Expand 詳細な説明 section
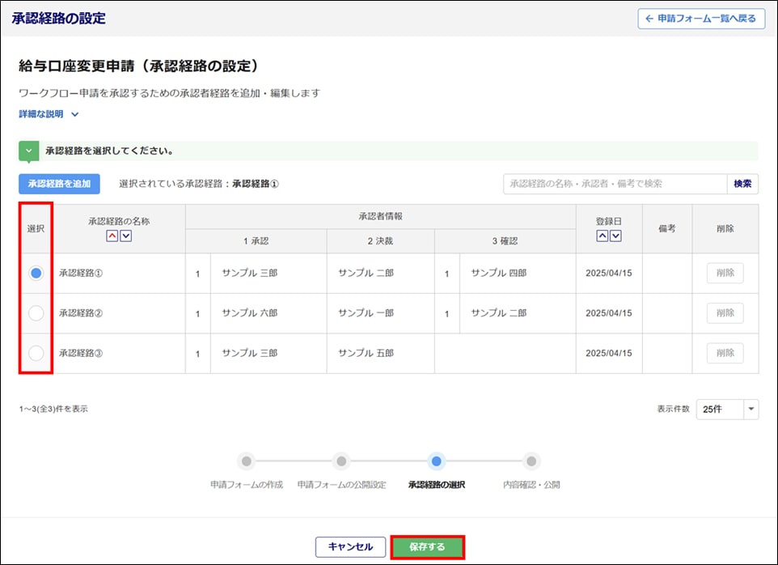The image size is (778, 565). tap(49, 114)
